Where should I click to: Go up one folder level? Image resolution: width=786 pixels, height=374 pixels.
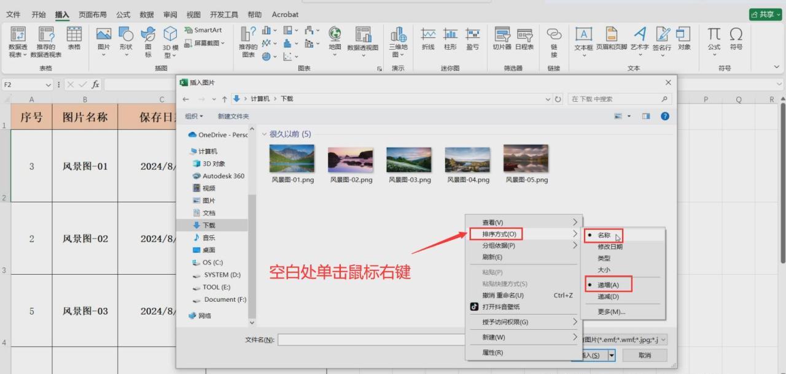[x=225, y=99]
